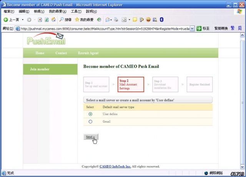Refresh the page with the green refresh icon

tap(47, 20)
